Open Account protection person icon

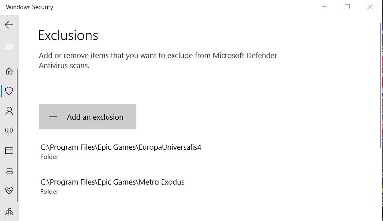coord(9,111)
